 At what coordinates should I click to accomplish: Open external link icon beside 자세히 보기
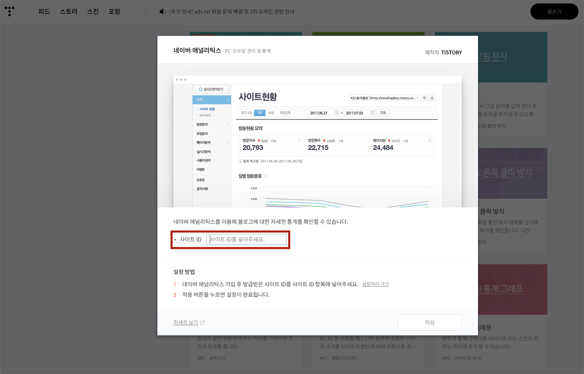[x=203, y=323]
